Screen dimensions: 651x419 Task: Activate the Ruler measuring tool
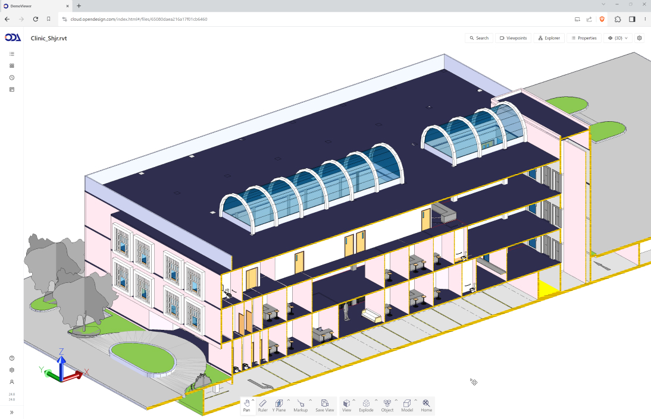(x=262, y=405)
